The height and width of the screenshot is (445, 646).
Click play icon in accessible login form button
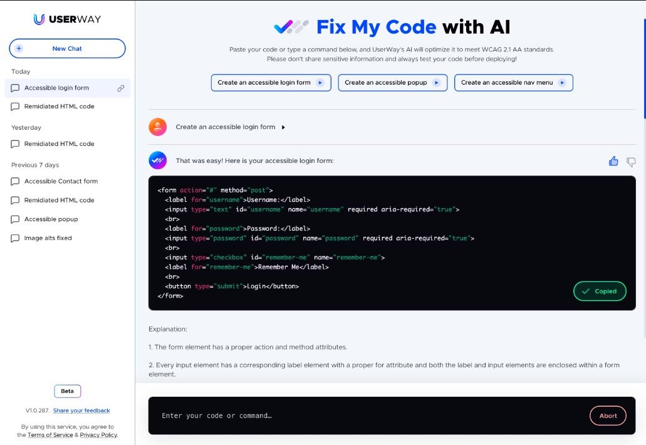tap(320, 83)
